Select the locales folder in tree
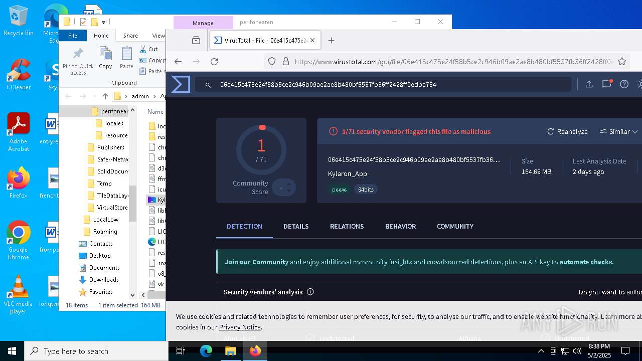Image resolution: width=642 pixels, height=361 pixels. (x=114, y=123)
